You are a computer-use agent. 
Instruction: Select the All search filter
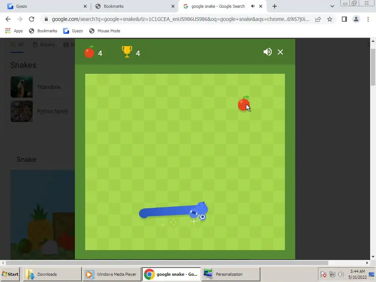[x=17, y=44]
